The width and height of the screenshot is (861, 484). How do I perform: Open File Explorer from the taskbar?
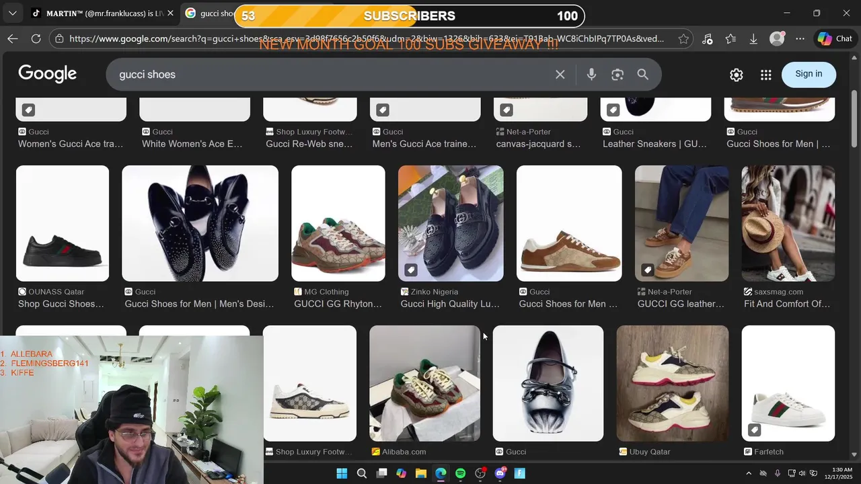pos(421,473)
